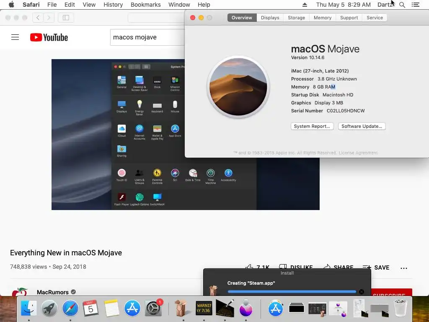Click the YouTube search field
The image size is (429, 322).
(x=147, y=37)
